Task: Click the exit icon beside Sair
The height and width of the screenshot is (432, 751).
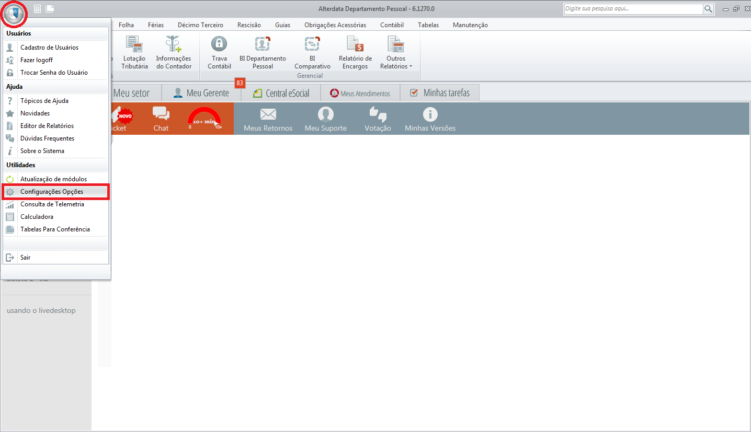Action: pyautogui.click(x=10, y=258)
